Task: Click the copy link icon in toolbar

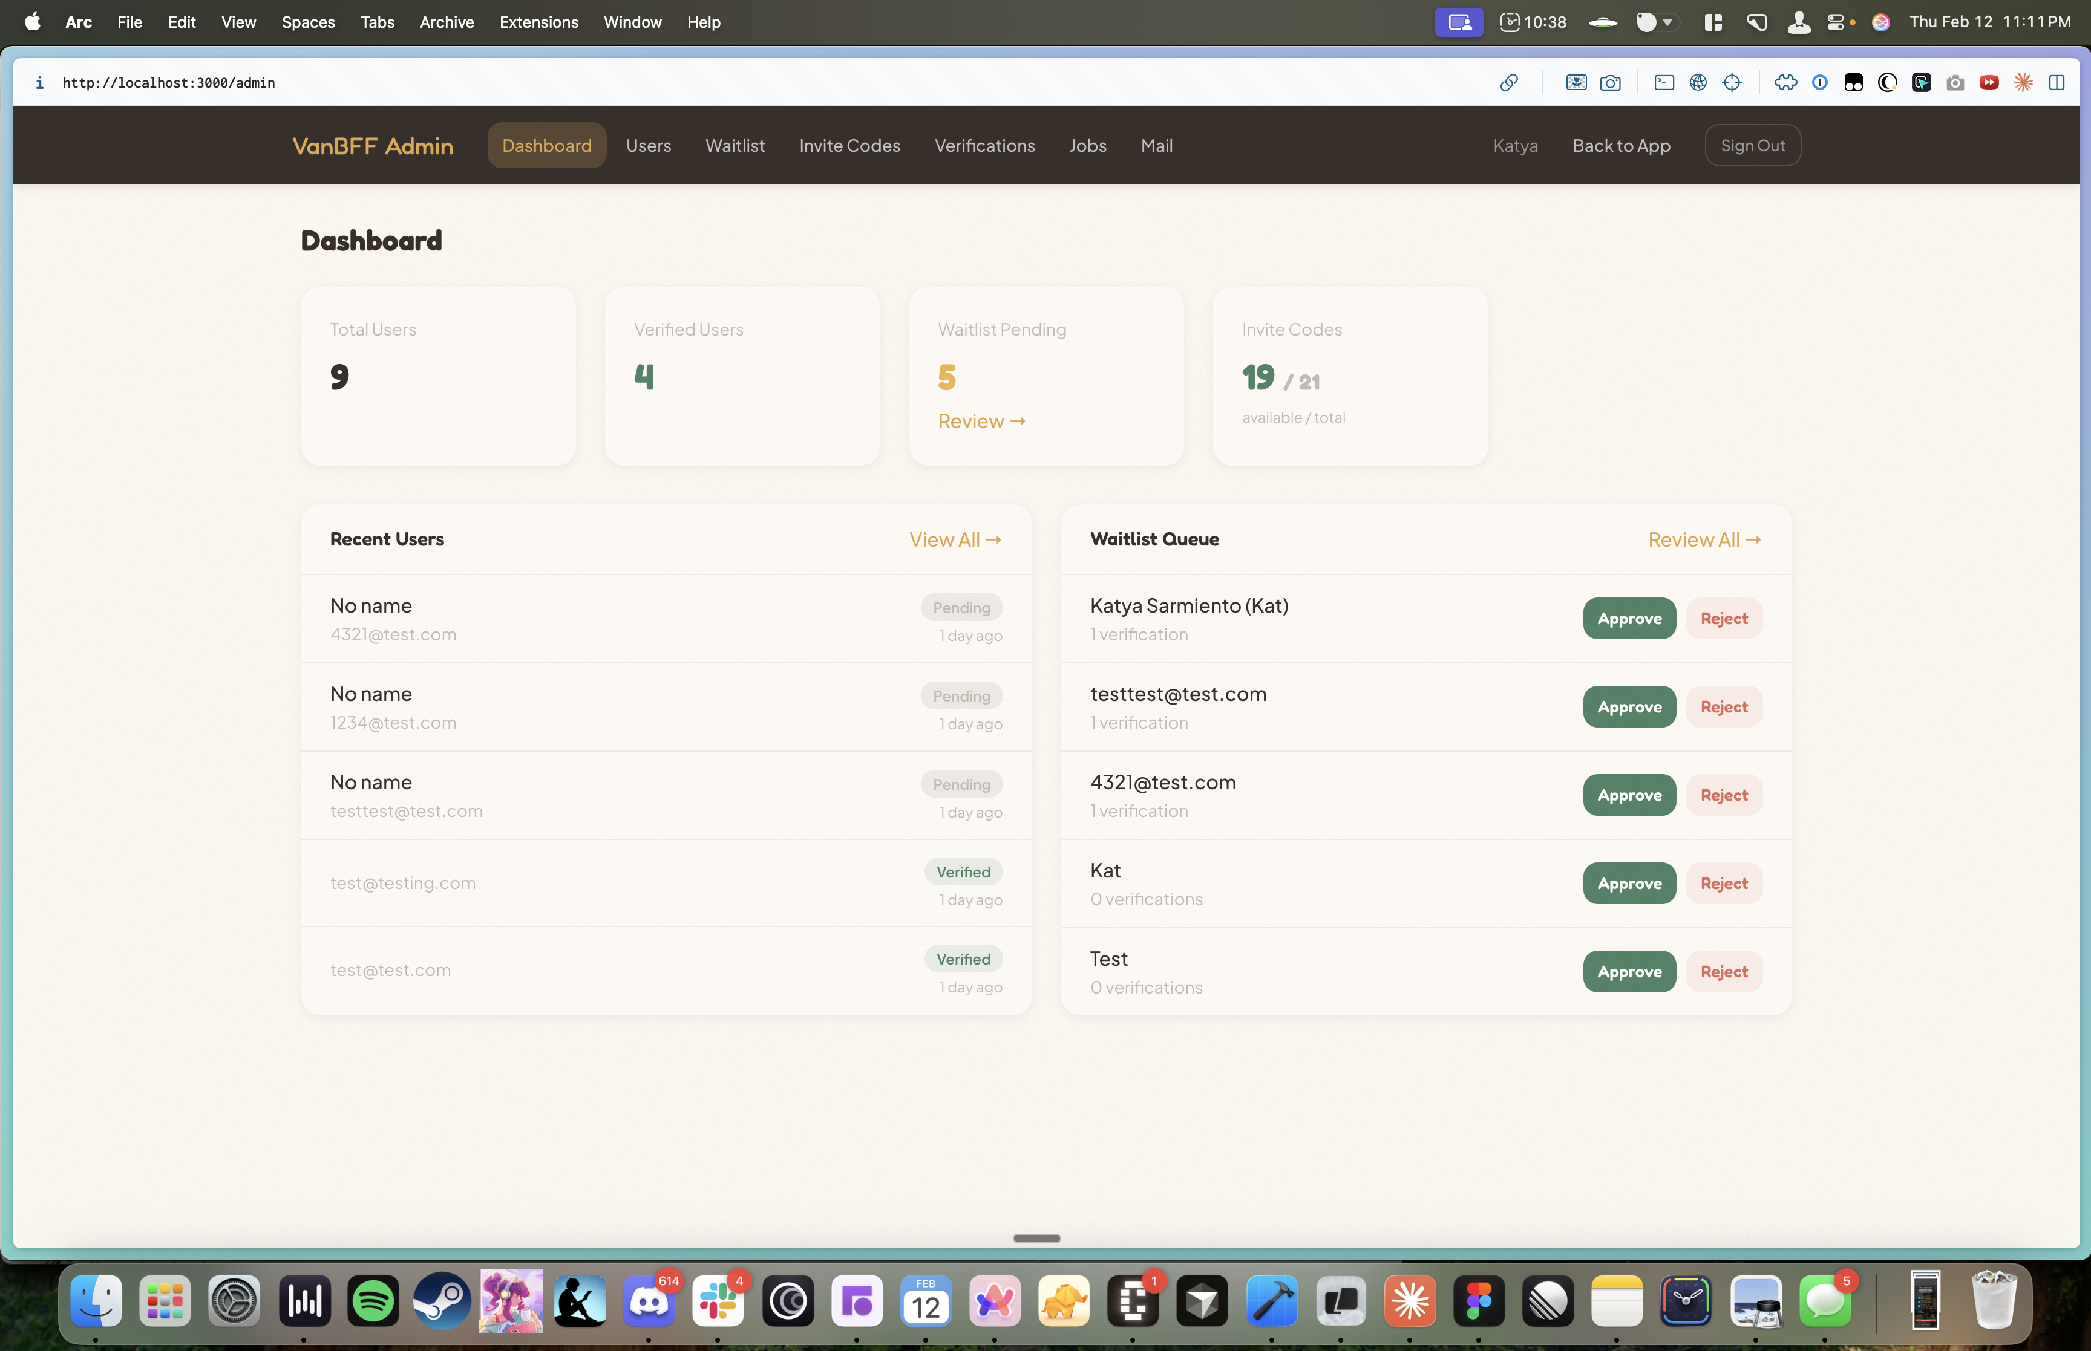Action: coord(1508,82)
